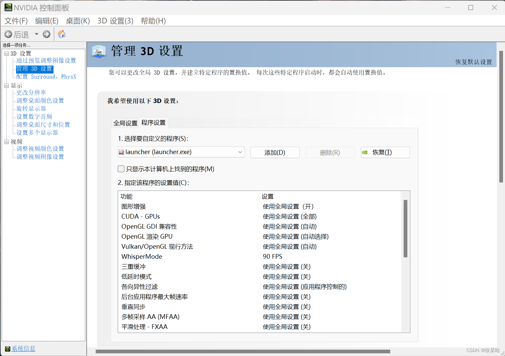Click the Home icon in toolbar
The height and width of the screenshot is (356, 505).
[62, 34]
